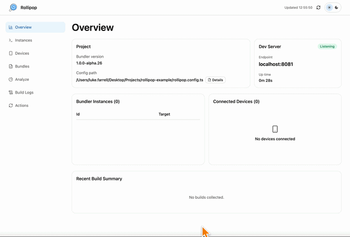Click the Rollipop lollipop logo
This screenshot has width=350, height=237.
tap(13, 7)
